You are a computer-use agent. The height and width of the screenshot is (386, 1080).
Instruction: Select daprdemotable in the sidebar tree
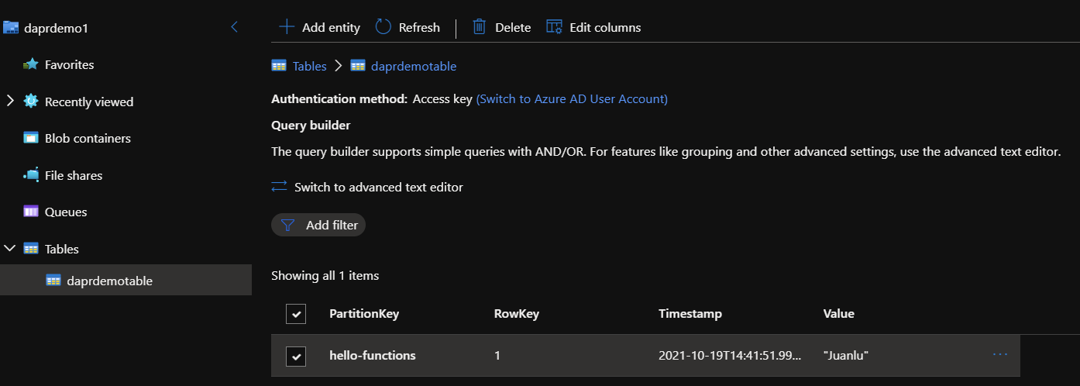[109, 281]
